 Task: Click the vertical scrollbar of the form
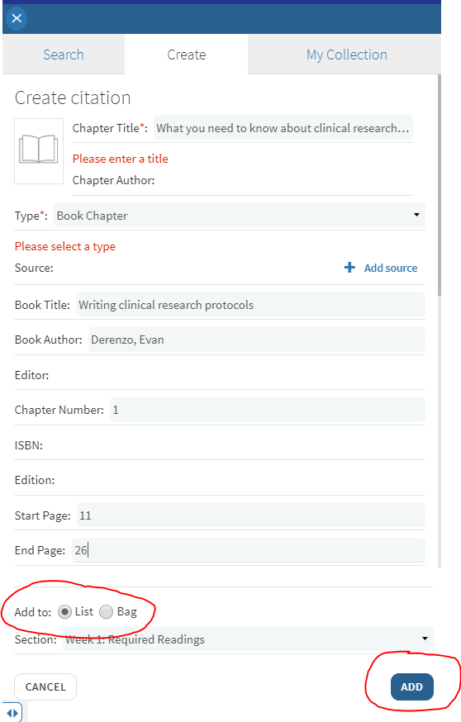(440, 184)
